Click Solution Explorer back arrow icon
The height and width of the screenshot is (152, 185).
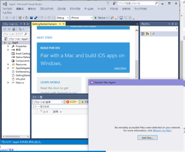(x=5, y=29)
